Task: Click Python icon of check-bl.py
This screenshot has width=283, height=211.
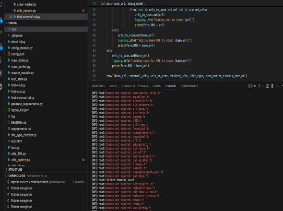Action: tap(9, 42)
